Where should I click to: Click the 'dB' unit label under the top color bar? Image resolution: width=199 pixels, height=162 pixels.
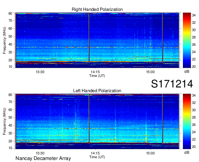coord(187,71)
